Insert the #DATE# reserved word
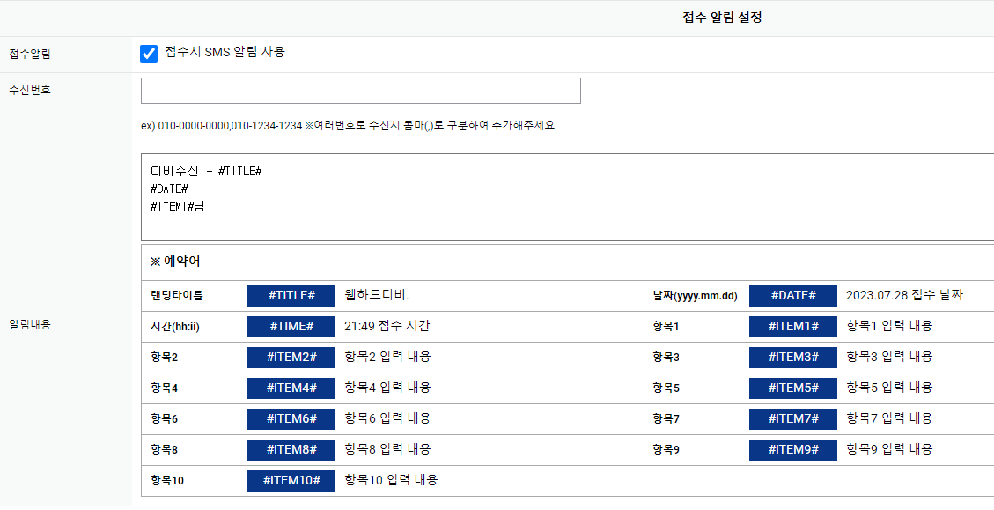994x510 pixels. pos(792,295)
